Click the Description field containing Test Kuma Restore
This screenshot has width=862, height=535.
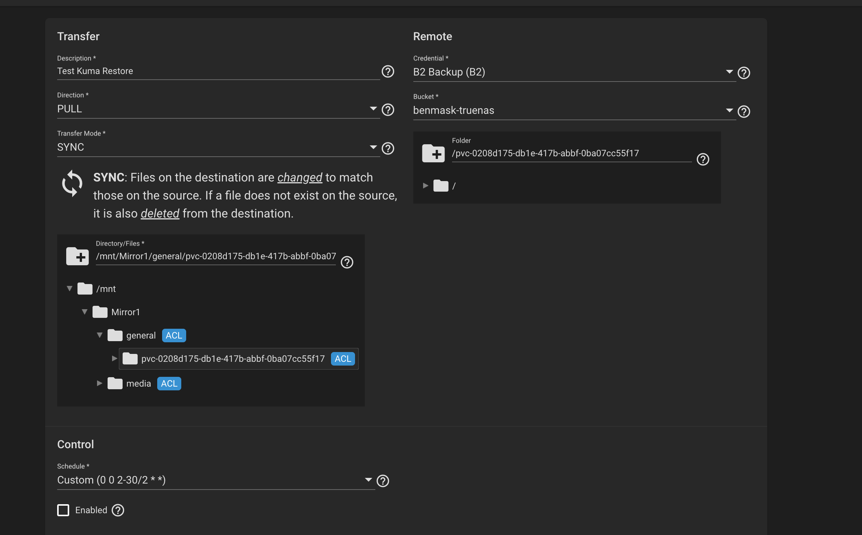click(188, 71)
